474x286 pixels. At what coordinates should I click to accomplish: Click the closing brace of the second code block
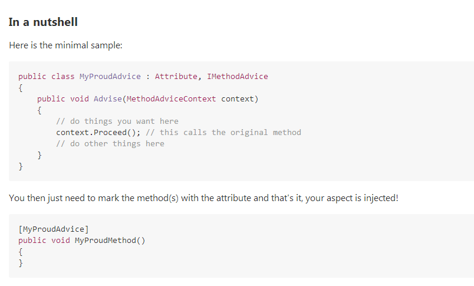[x=21, y=263]
